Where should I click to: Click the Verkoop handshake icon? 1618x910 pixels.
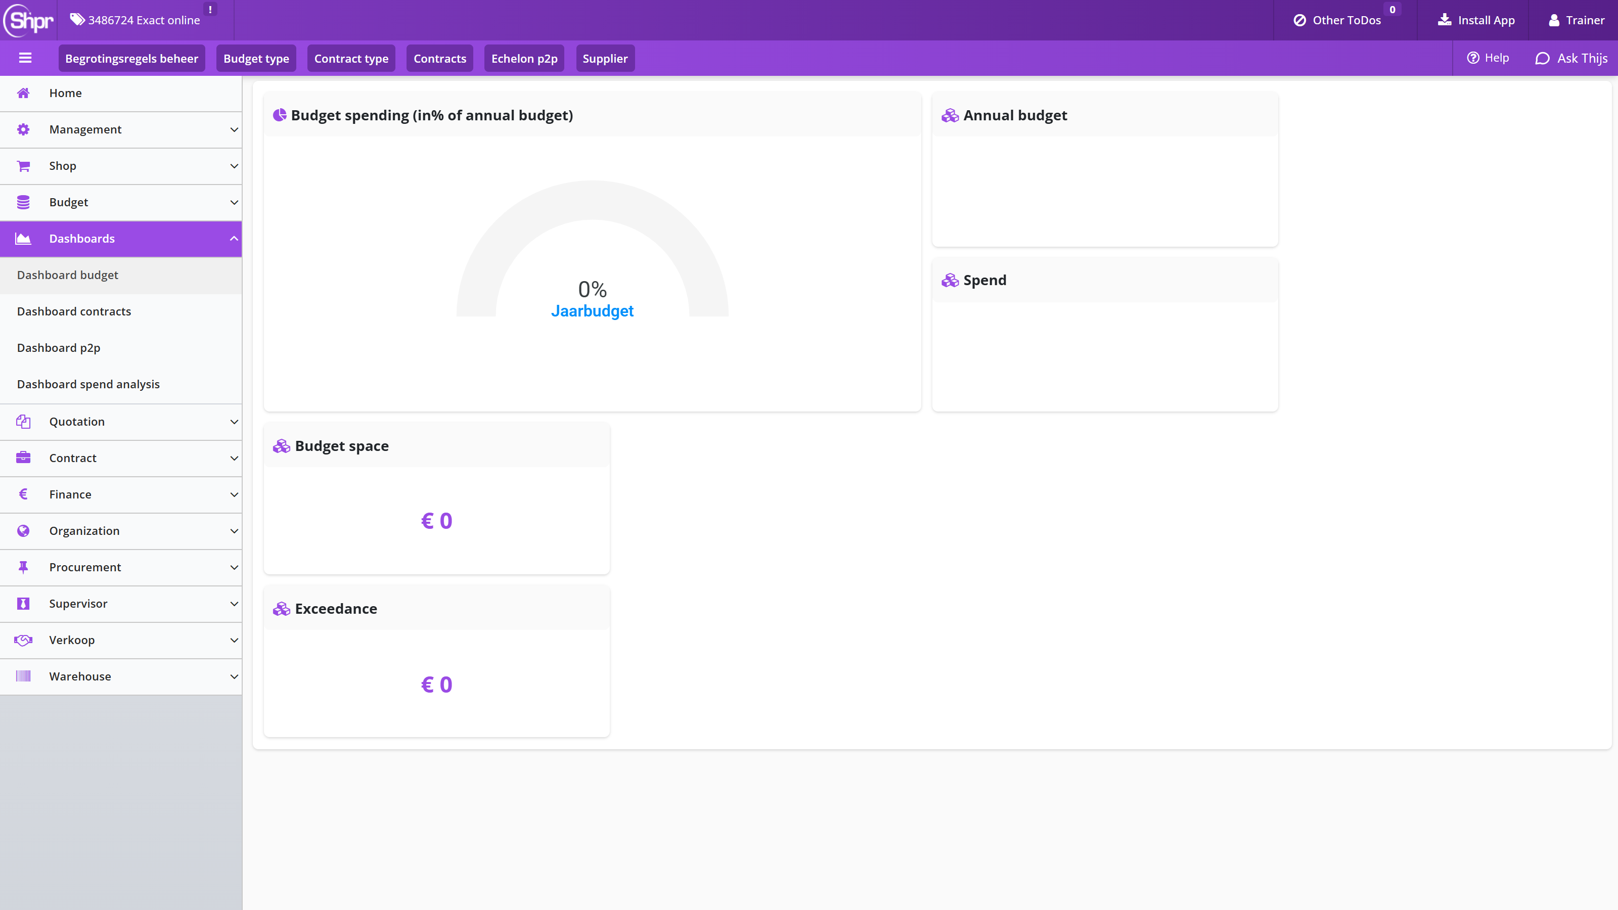[23, 640]
